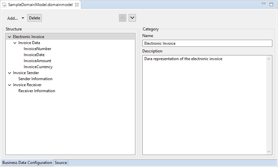
Task: Collapse the Invoice Receiver node
Action: pyautogui.click(x=9, y=85)
